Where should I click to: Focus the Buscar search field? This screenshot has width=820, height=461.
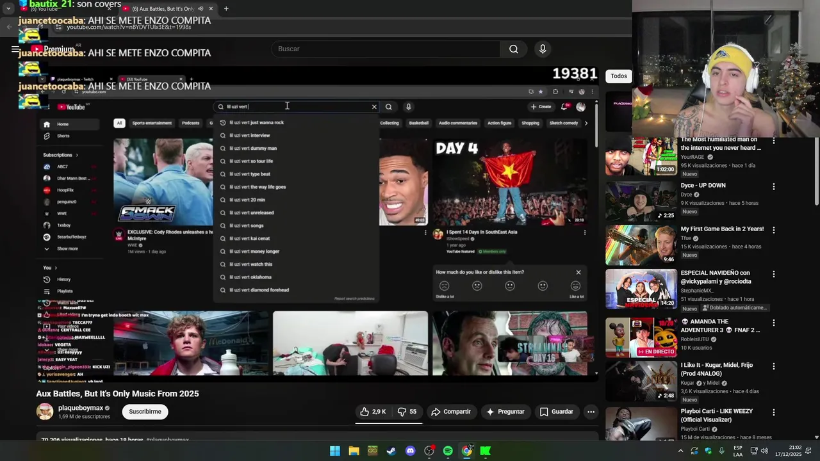click(x=386, y=49)
